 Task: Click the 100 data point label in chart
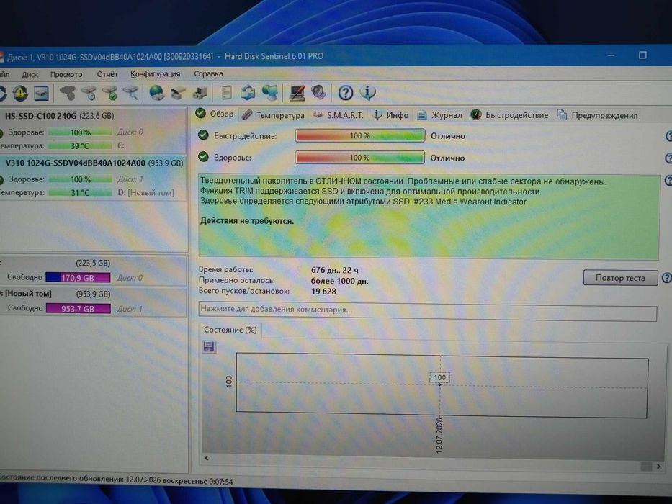pyautogui.click(x=439, y=377)
